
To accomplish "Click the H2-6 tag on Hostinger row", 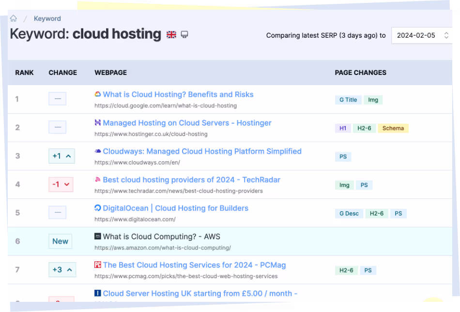I will pos(364,128).
